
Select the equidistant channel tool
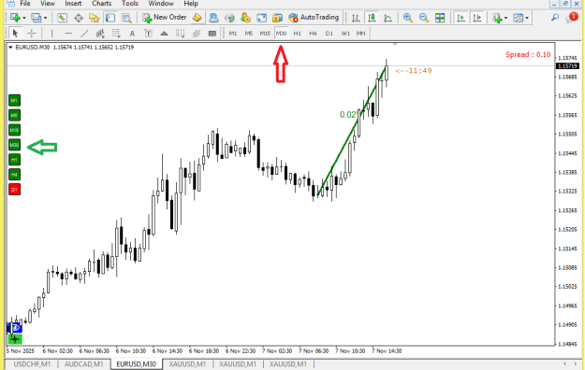pos(100,34)
